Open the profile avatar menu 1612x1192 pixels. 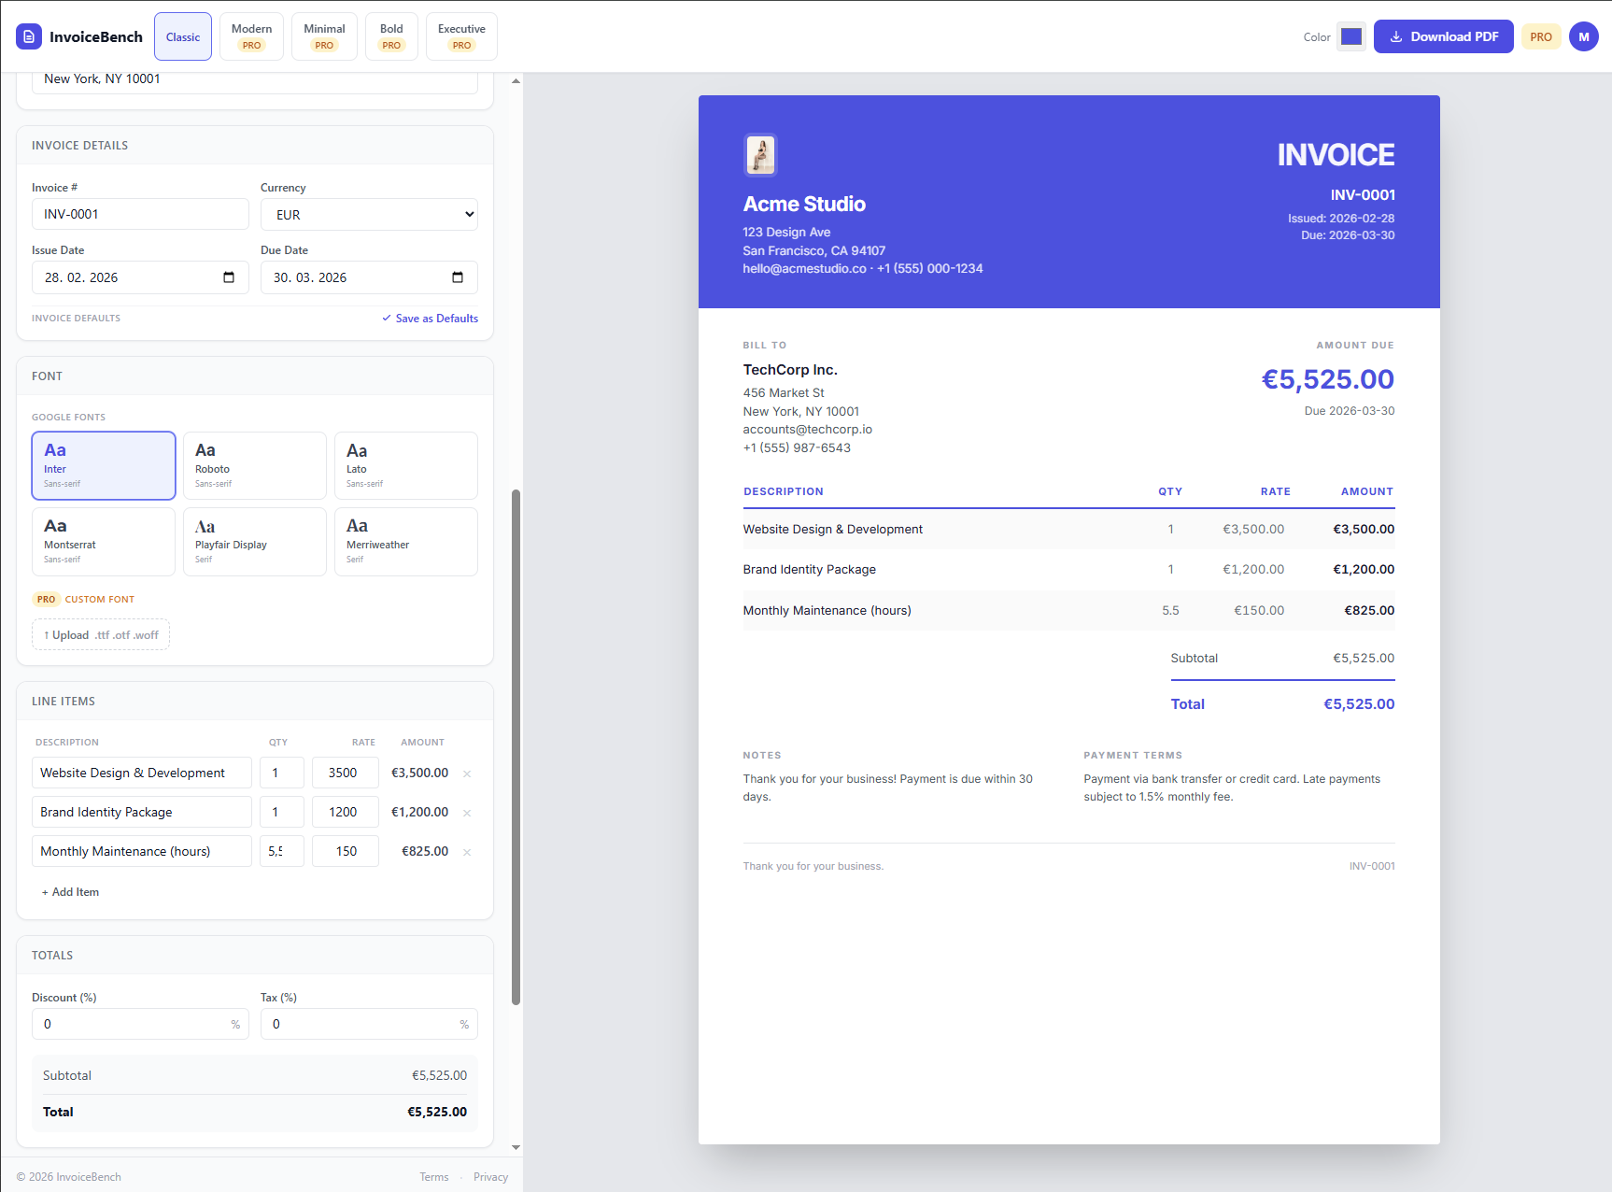pos(1584,36)
